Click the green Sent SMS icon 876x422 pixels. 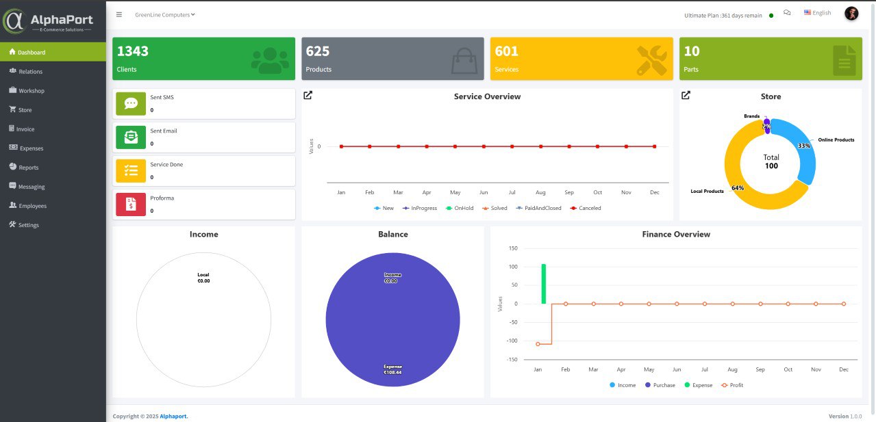point(131,103)
